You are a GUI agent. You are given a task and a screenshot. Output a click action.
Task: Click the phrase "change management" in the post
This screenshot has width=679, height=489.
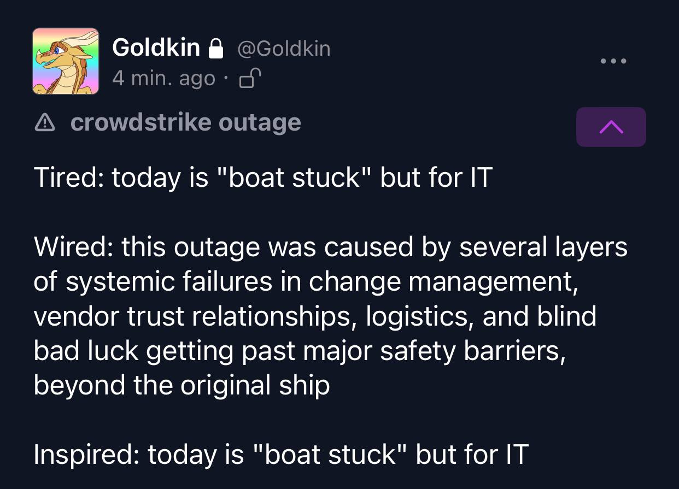click(443, 282)
